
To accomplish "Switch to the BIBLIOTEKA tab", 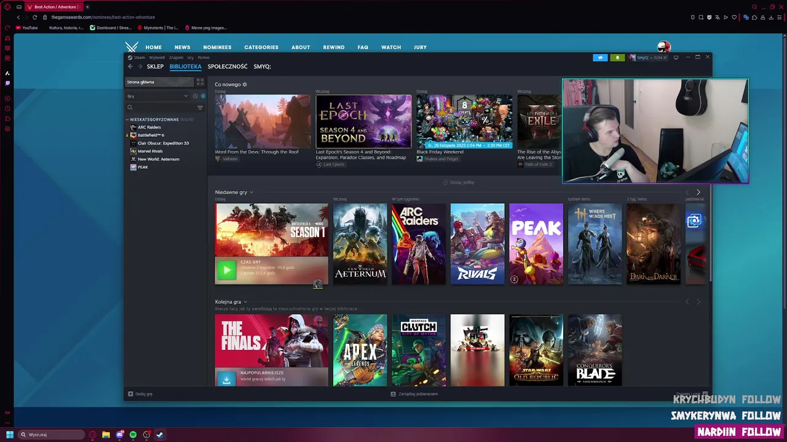I will [185, 66].
